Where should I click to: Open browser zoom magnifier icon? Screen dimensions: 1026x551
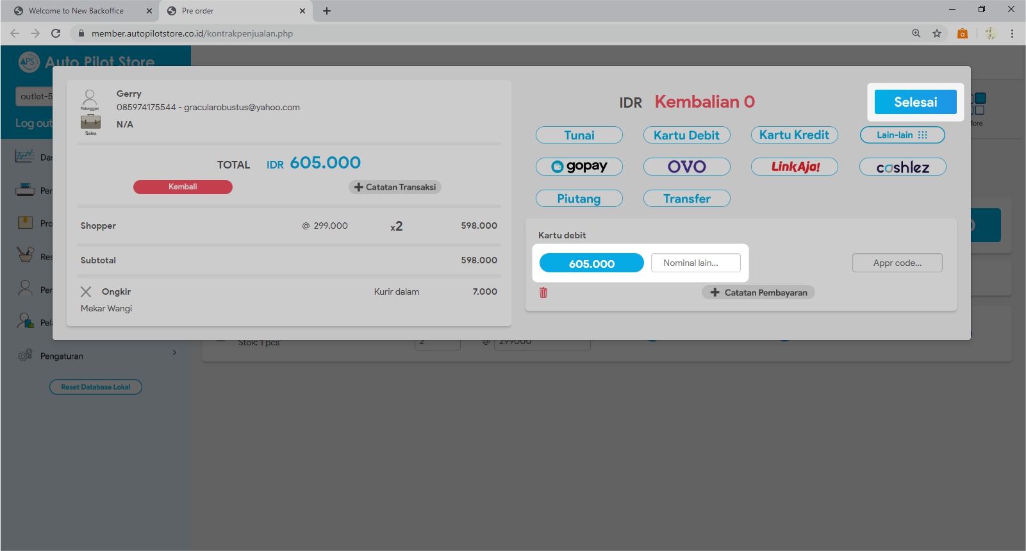[916, 33]
